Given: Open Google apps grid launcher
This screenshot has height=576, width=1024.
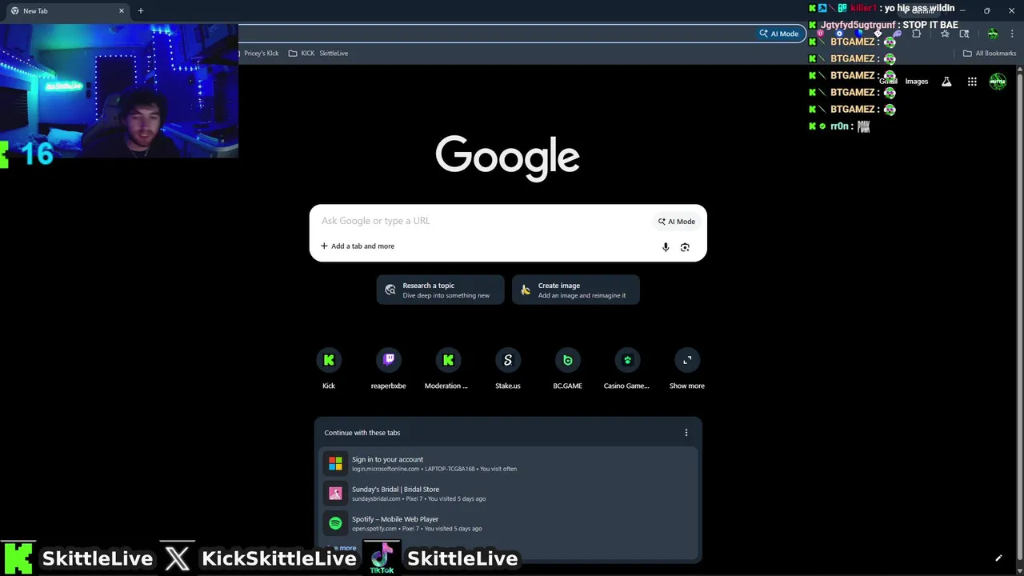Looking at the screenshot, I should [972, 82].
